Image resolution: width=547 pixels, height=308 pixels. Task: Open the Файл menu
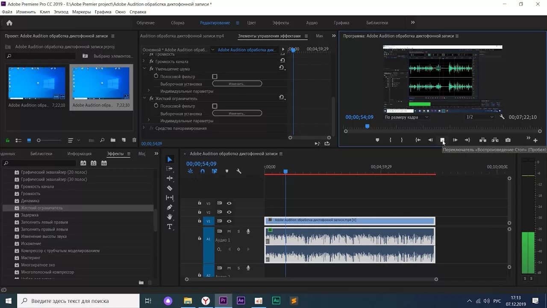(7, 12)
